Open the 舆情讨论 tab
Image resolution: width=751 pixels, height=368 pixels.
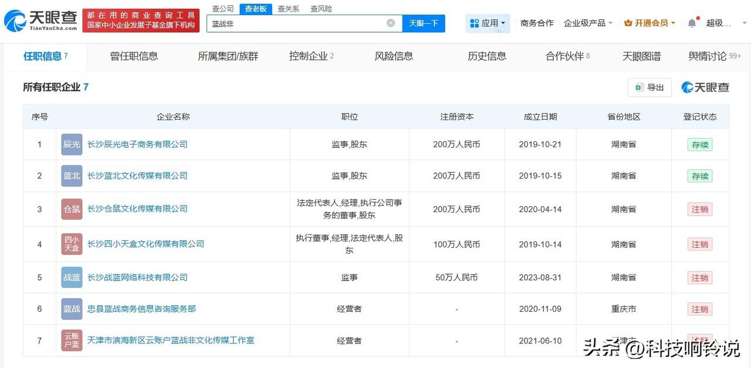click(715, 56)
